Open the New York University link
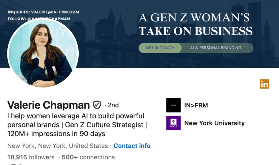 click(214, 123)
